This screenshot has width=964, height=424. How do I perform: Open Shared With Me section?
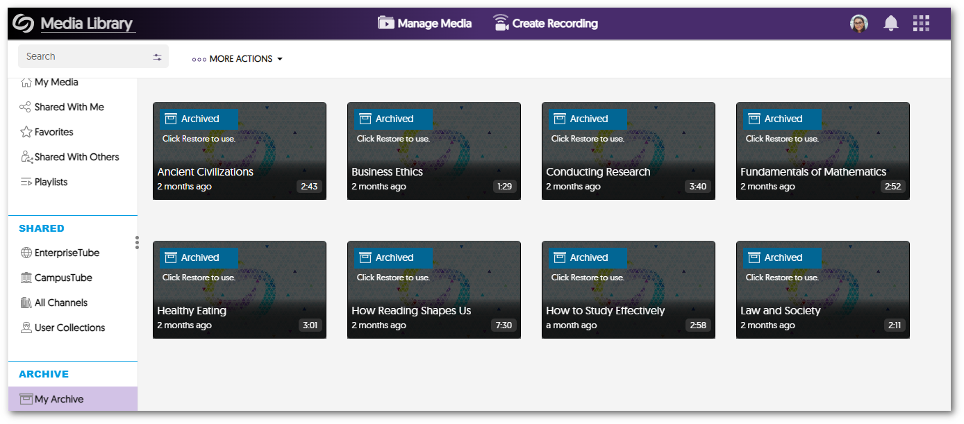[69, 107]
